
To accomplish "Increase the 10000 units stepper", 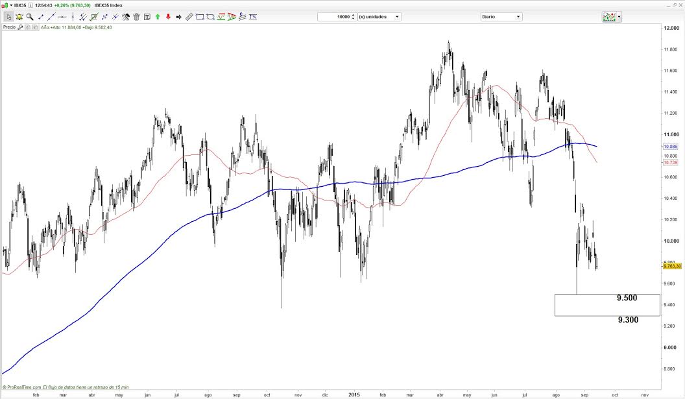I will tap(354, 15).
